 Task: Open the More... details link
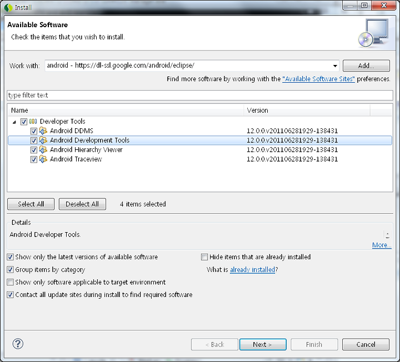(381, 245)
